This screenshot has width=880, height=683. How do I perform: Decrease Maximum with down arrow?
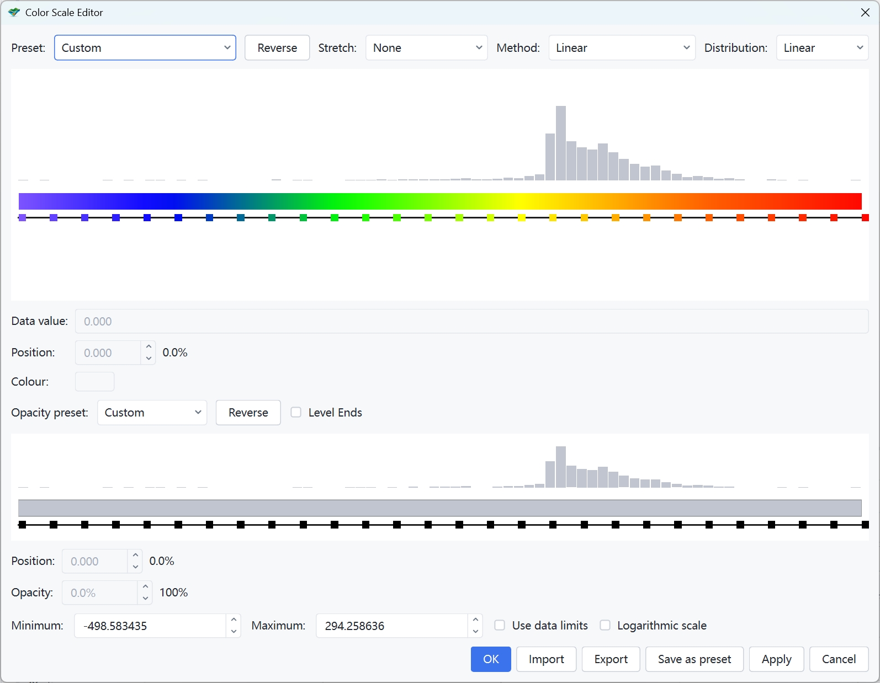pyautogui.click(x=475, y=632)
